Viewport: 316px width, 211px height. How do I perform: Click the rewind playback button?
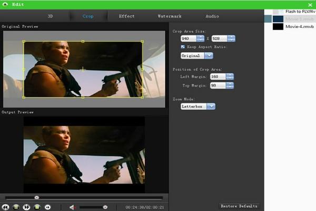pos(6,207)
